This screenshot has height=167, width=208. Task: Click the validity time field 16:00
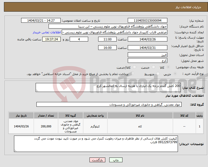tap(107, 48)
